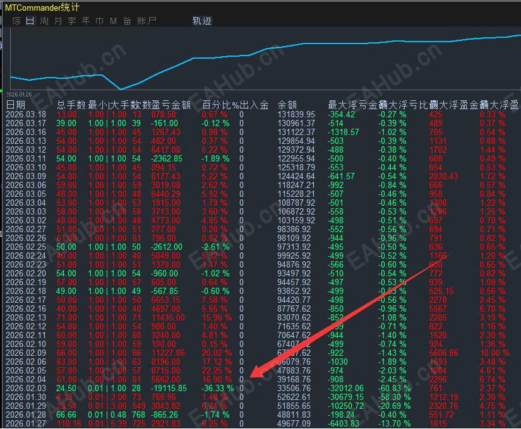
Task: Click the loss value -2362.85
Action: 167,159
